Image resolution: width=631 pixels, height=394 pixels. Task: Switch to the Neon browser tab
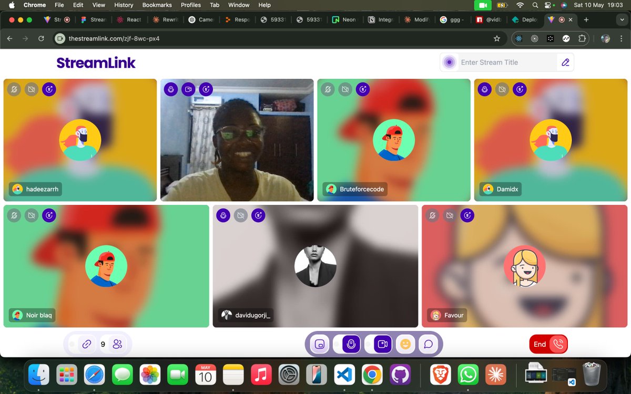click(344, 19)
